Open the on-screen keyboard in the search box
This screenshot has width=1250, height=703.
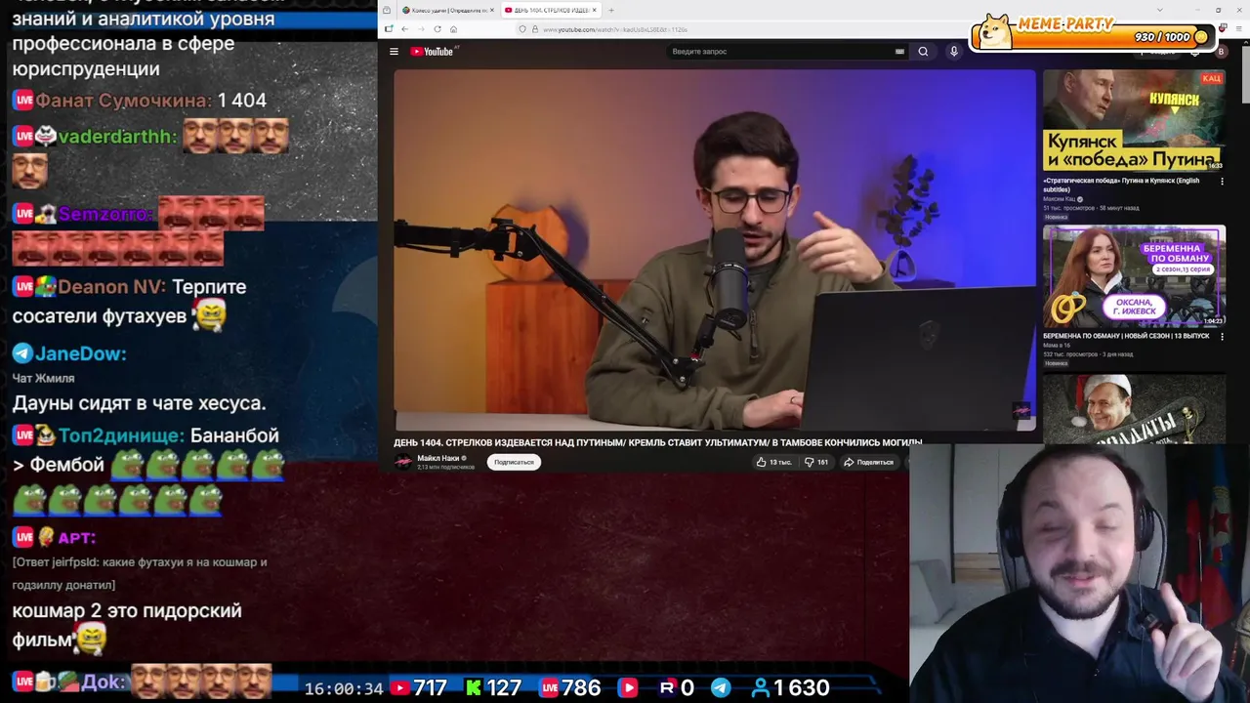[x=899, y=52]
